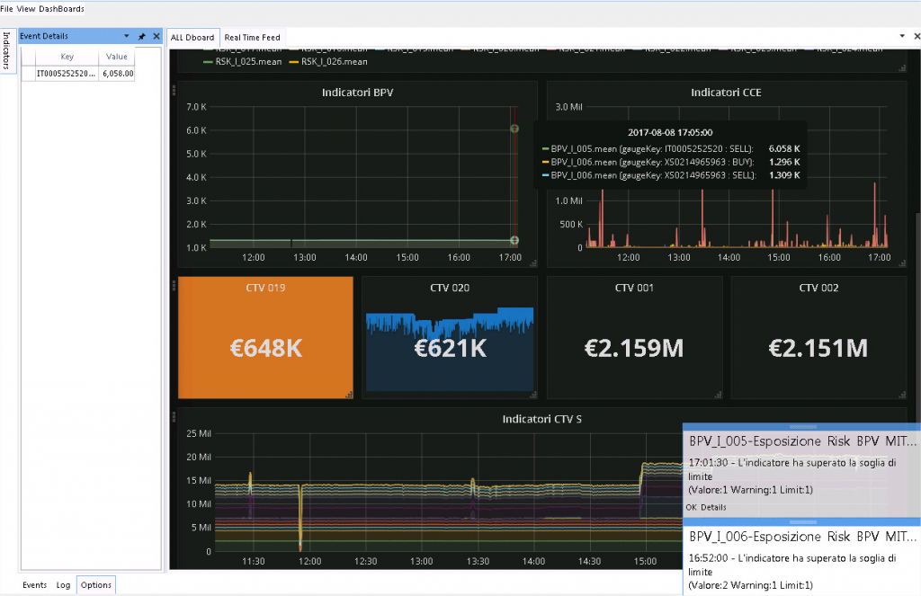
Task: Click the resize grip on Indicatori BPV chart
Action: click(532, 263)
